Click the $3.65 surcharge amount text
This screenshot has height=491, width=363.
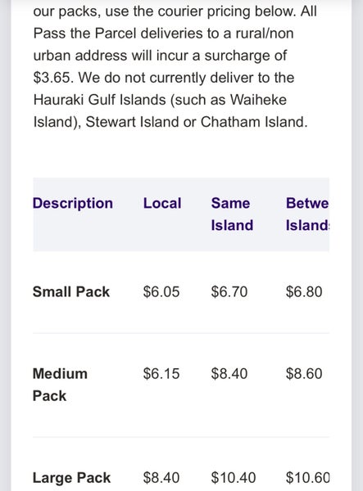coord(53,78)
